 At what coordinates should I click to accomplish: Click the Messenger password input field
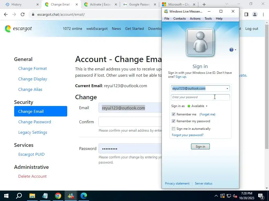click(200, 97)
